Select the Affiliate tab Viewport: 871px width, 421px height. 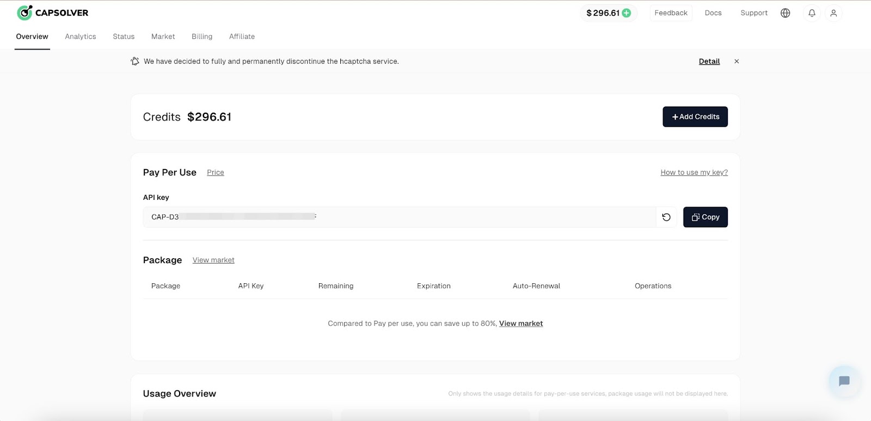(242, 36)
